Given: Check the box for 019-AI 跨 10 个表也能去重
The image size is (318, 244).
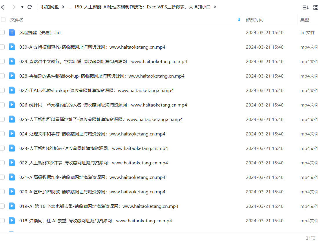Looking at the screenshot, I should point(2,206).
